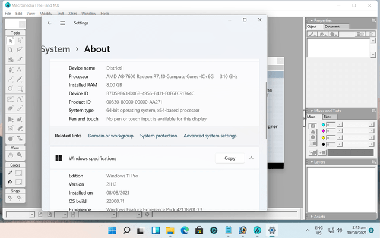Open taskbar Search
Viewport: 380px width, 238px height.
tap(126, 230)
